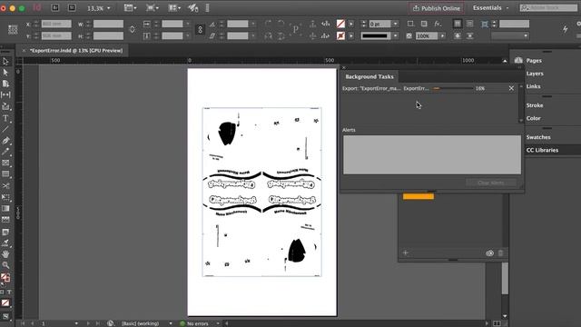Select the Selection tool arrow
This screenshot has height=327, width=581.
click(5, 62)
